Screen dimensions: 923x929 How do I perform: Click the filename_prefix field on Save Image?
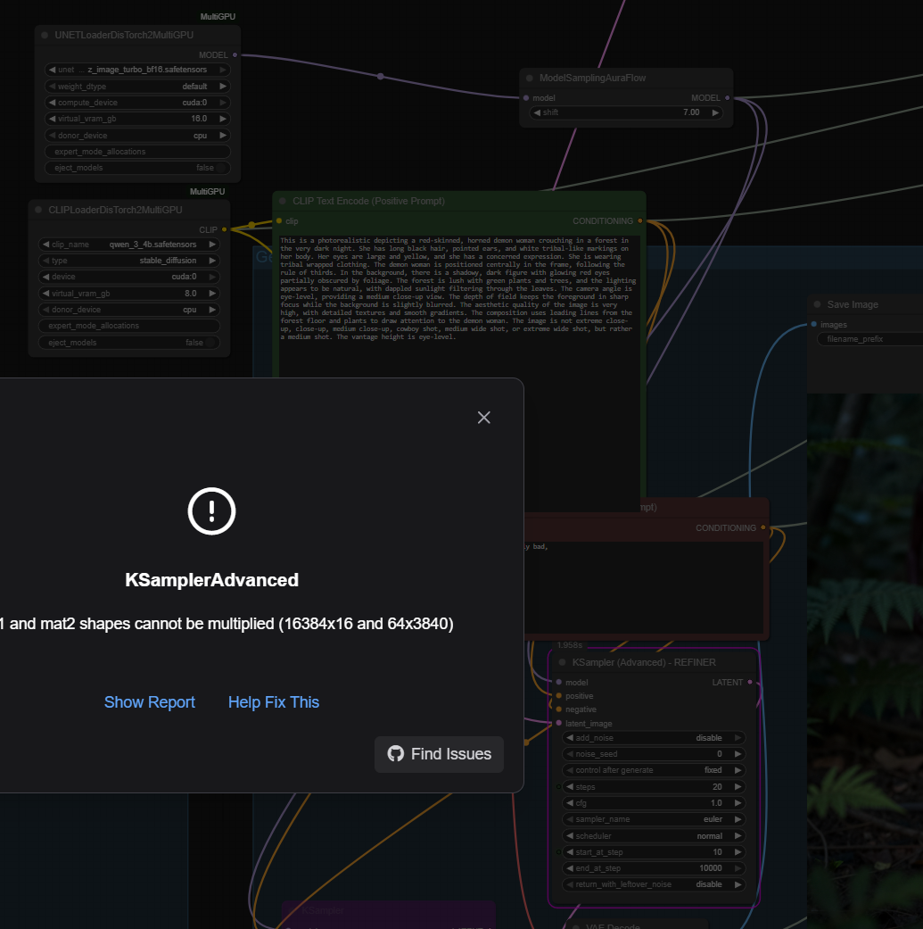(869, 339)
